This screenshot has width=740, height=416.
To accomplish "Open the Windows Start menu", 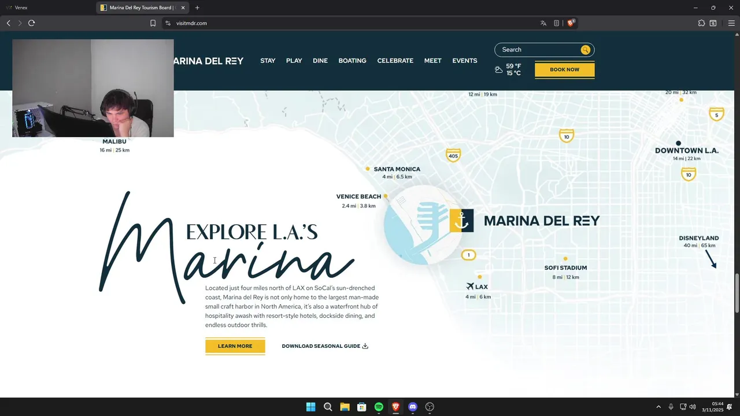I will pyautogui.click(x=310, y=407).
